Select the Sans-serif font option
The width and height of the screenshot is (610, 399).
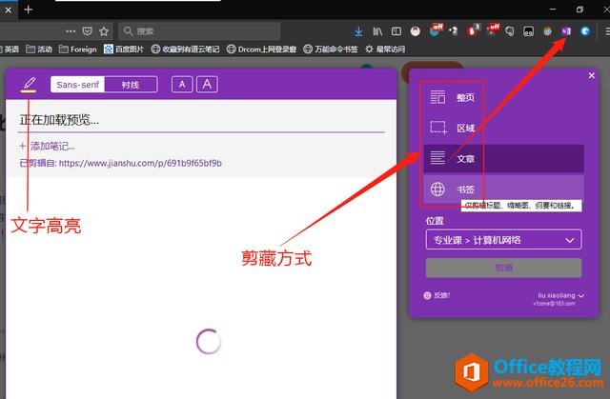pos(78,85)
